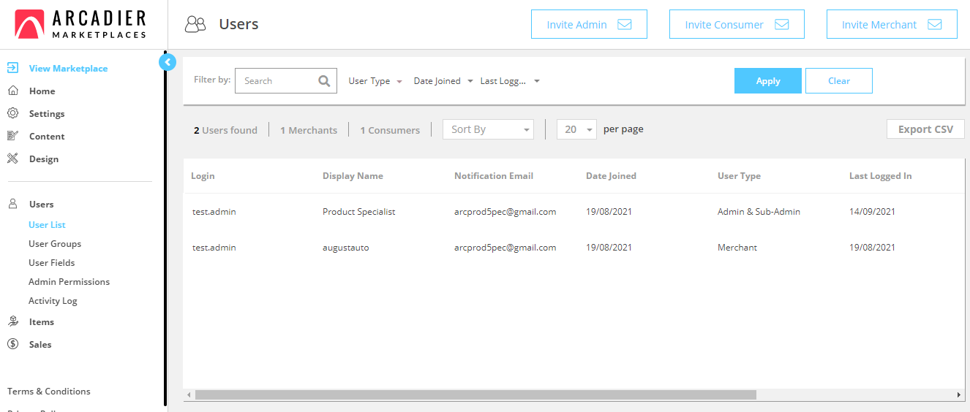970x412 pixels.
Task: Click the Settings gear icon
Action: click(x=12, y=113)
